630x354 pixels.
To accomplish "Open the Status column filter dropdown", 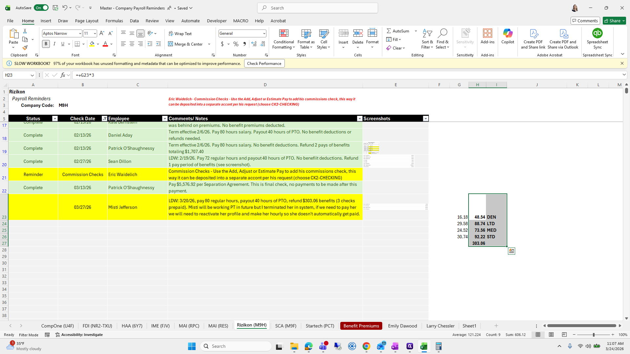I will (55, 119).
